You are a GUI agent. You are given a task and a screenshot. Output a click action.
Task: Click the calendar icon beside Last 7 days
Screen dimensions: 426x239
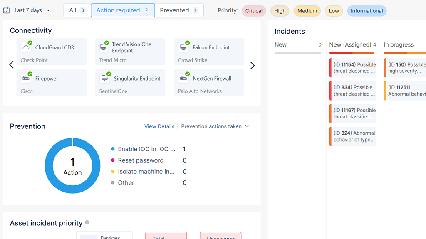click(x=6, y=10)
